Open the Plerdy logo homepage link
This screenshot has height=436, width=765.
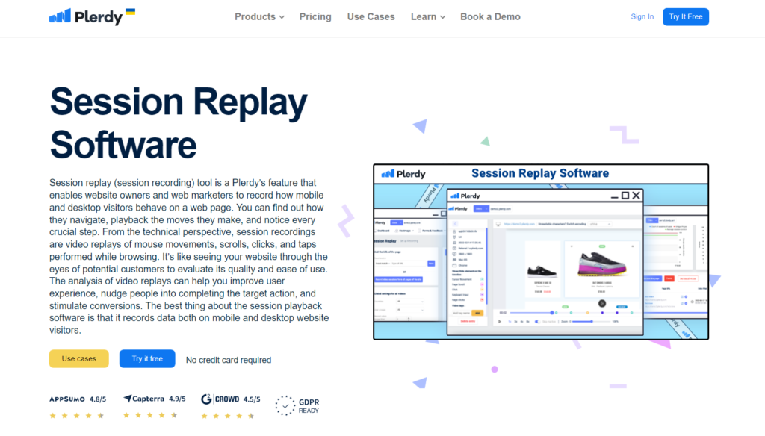[x=86, y=16]
